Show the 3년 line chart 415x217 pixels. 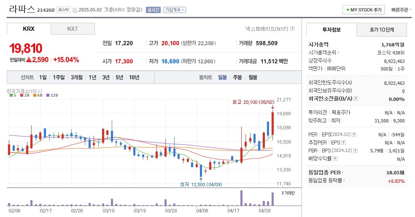click(106, 77)
